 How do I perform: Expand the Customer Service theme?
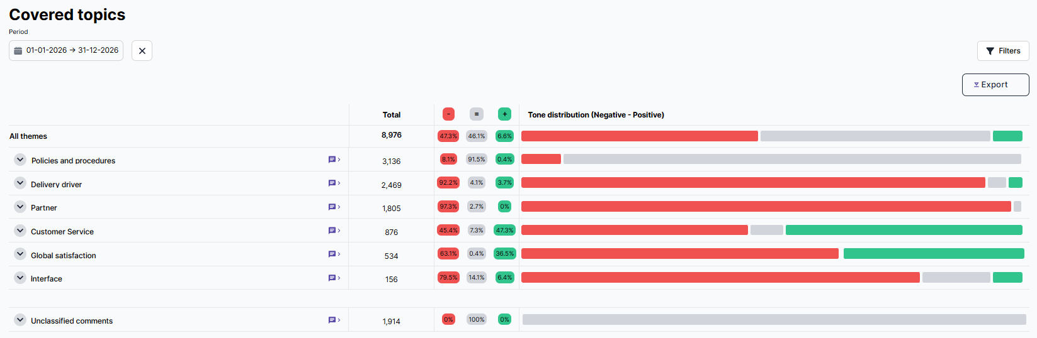(x=20, y=231)
